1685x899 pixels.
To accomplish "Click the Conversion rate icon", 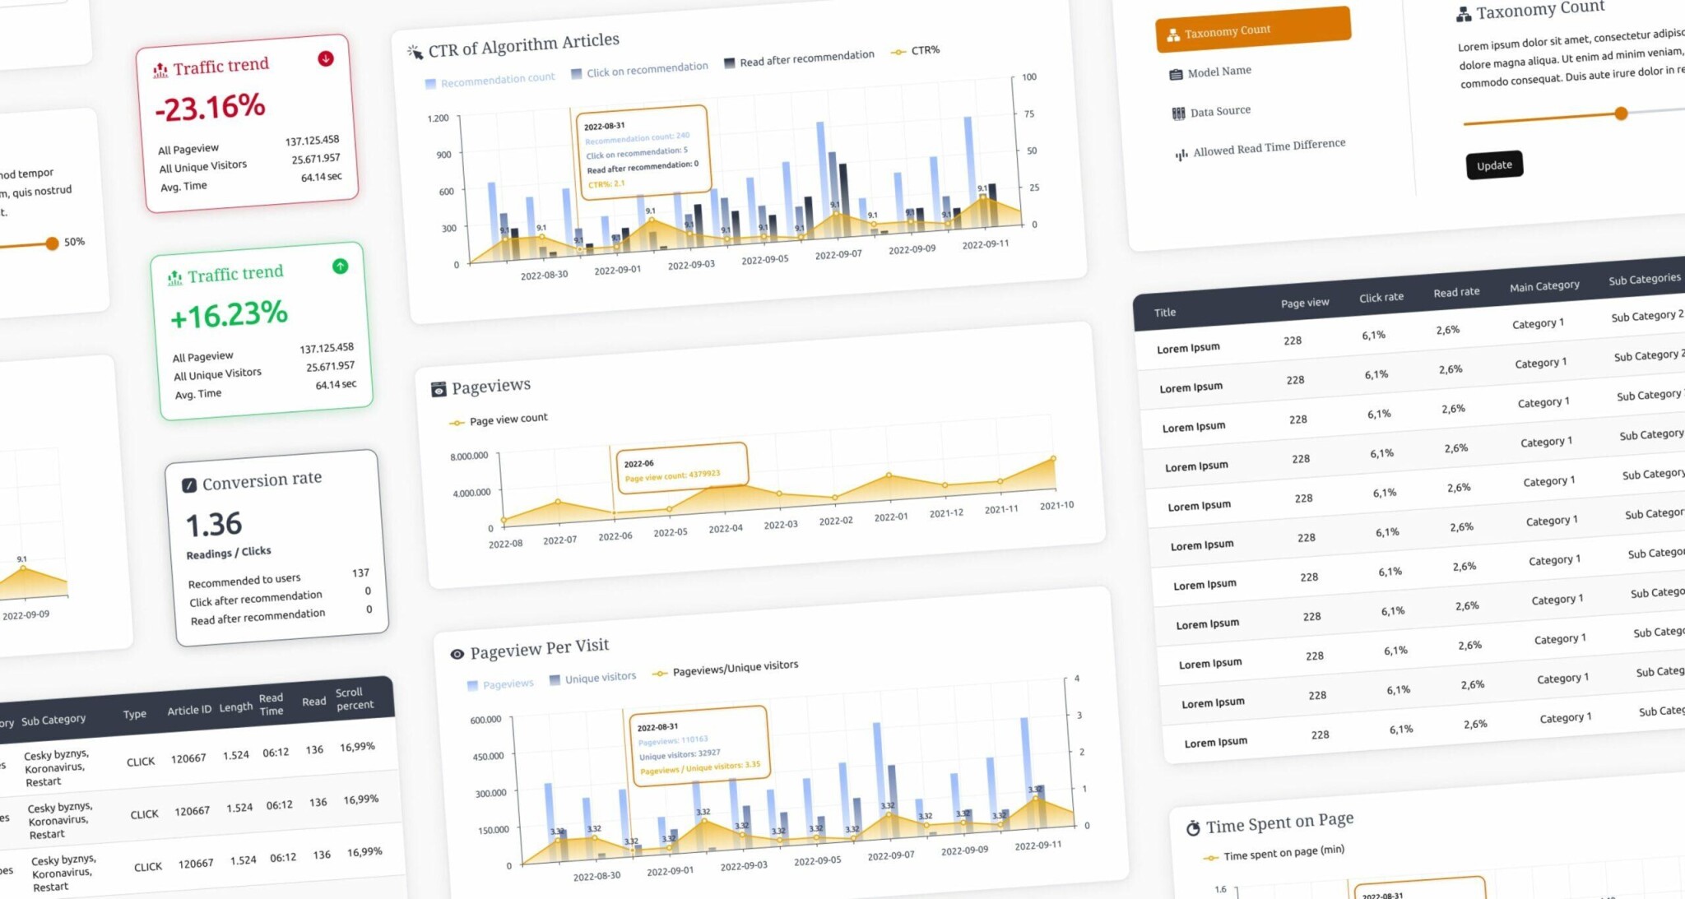I will (x=189, y=485).
